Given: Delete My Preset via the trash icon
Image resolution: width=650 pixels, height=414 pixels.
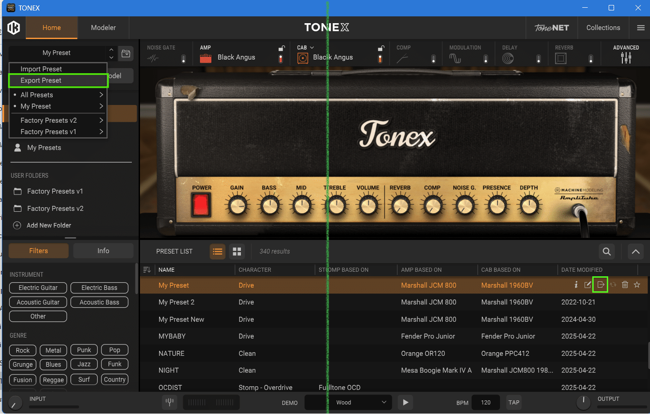Looking at the screenshot, I should point(625,284).
